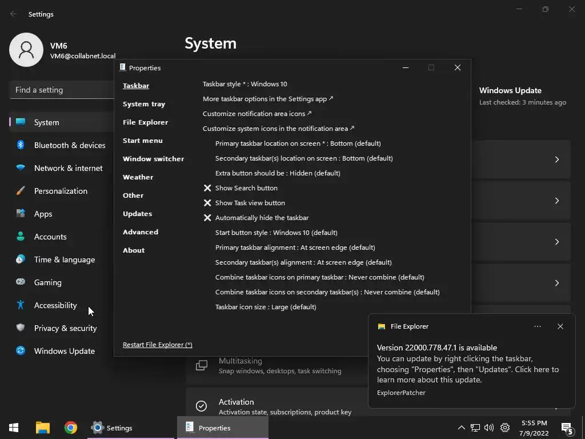Image resolution: width=585 pixels, height=439 pixels.
Task: Open the System icon in Settings sidebar
Action: tap(21, 122)
